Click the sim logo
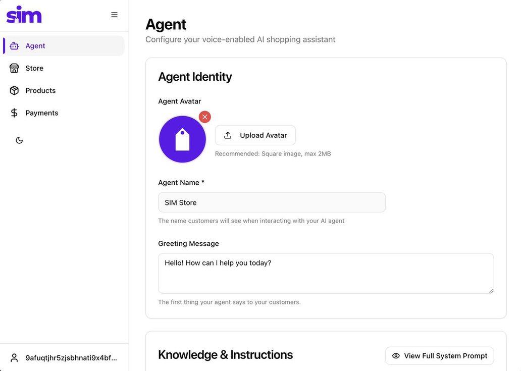This screenshot has width=521, height=371. 24,15
